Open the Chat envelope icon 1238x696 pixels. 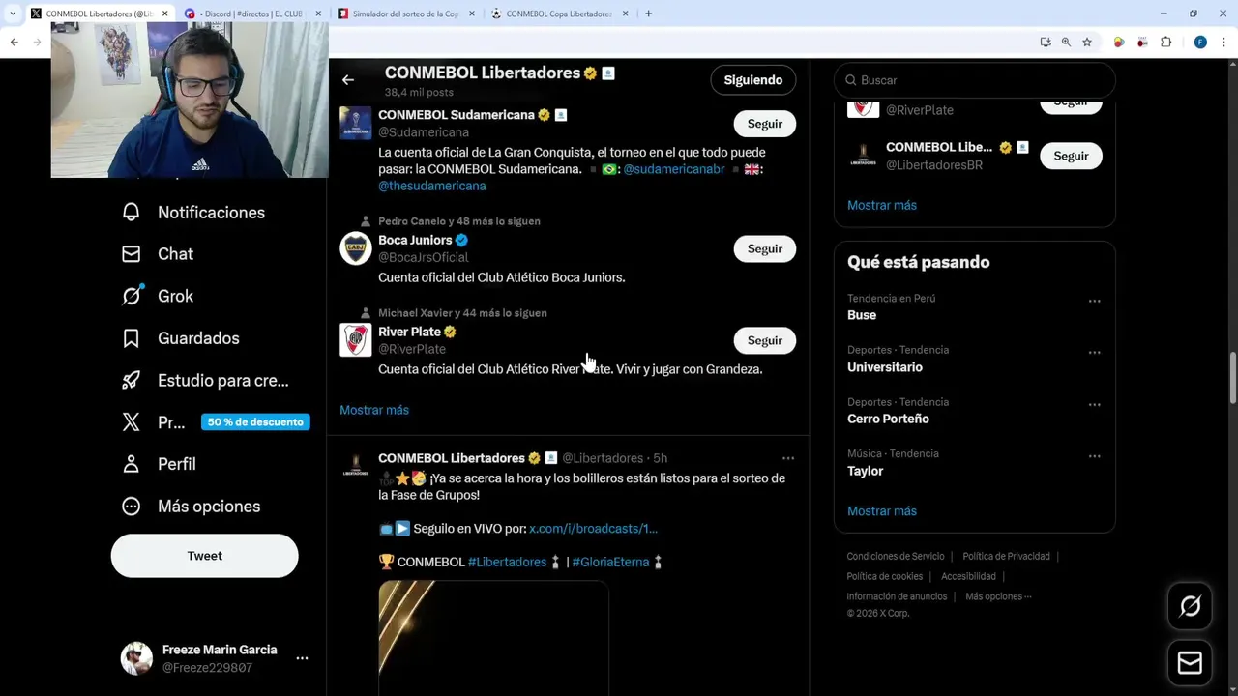coord(132,254)
